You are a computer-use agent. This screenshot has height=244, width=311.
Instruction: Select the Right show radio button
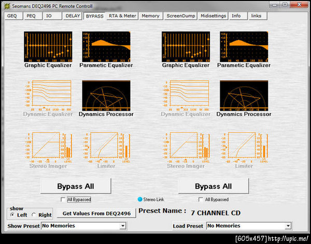(x=34, y=215)
